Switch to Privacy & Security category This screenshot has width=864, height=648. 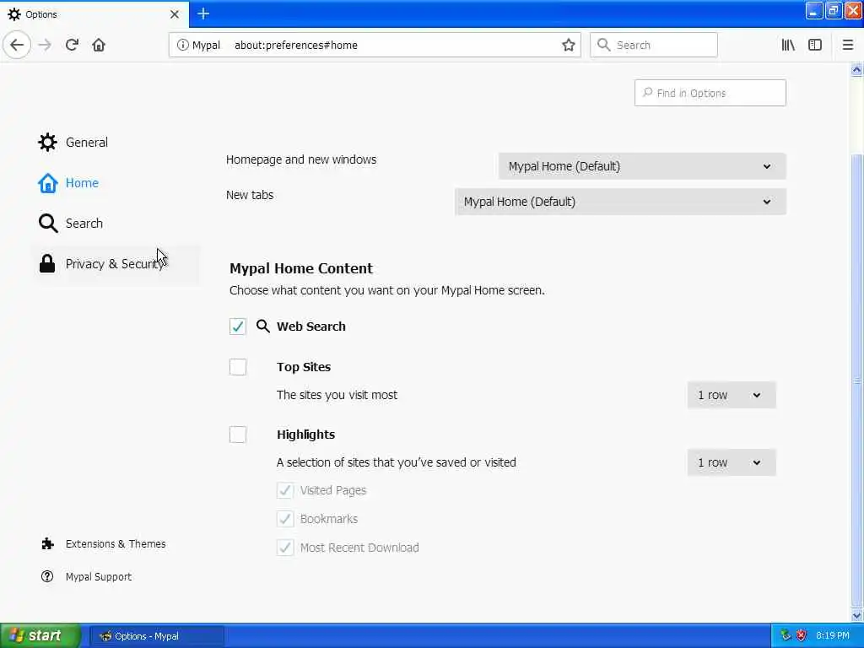coord(113,264)
